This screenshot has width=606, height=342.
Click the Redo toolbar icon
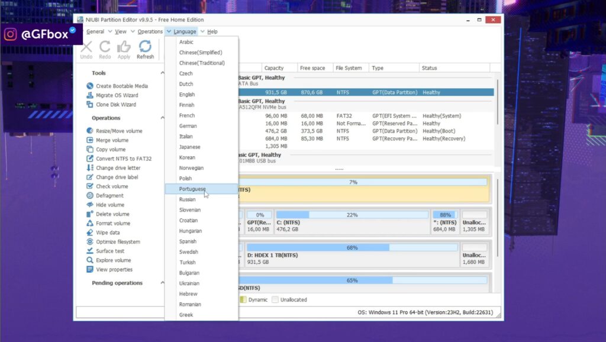tap(105, 50)
